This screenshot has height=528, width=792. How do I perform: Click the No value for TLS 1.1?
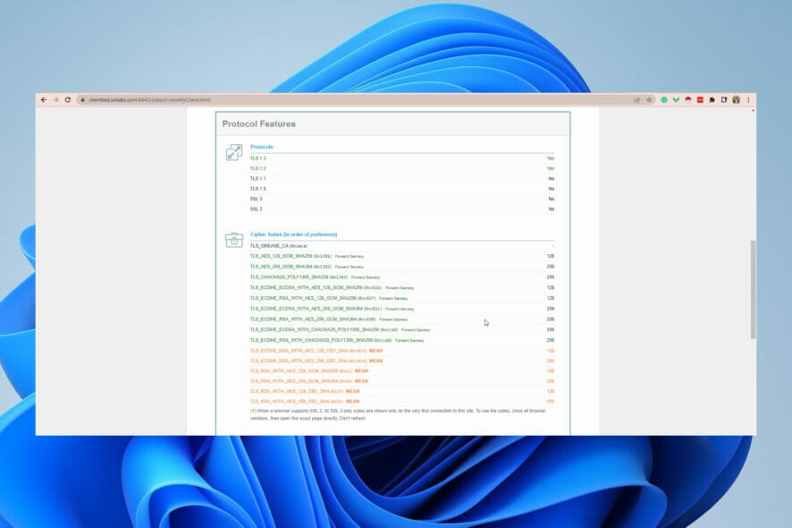551,178
